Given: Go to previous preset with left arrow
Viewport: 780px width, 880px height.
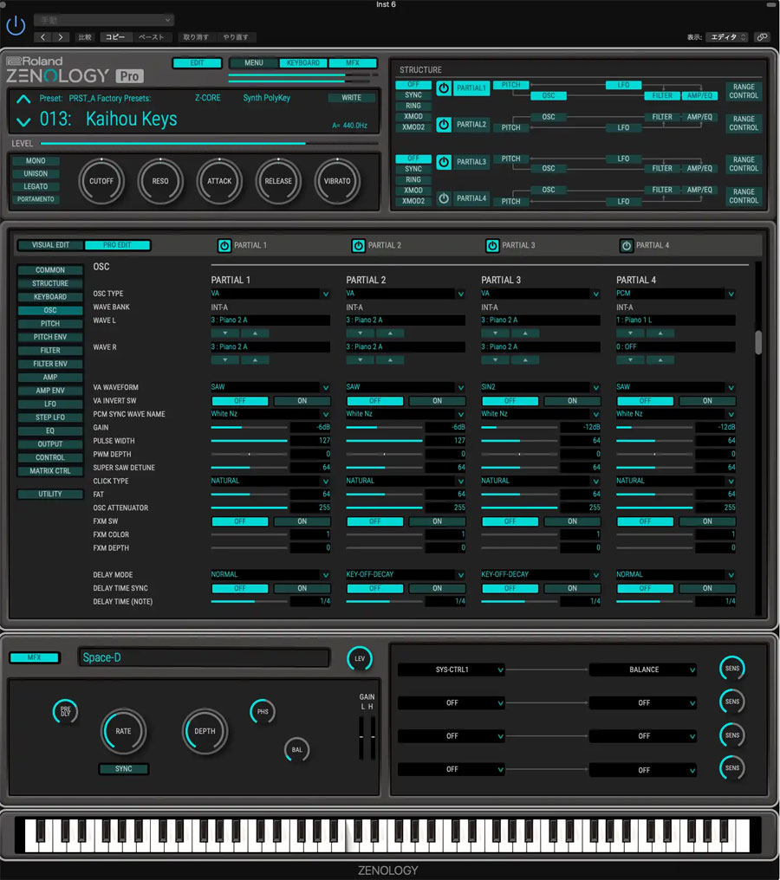Looking at the screenshot, I should click(x=42, y=37).
